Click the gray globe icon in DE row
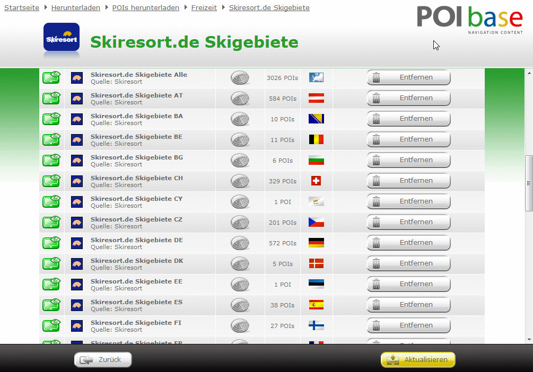 [x=240, y=243]
